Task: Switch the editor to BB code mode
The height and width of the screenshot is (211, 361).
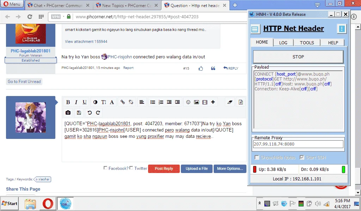Action: point(240,102)
